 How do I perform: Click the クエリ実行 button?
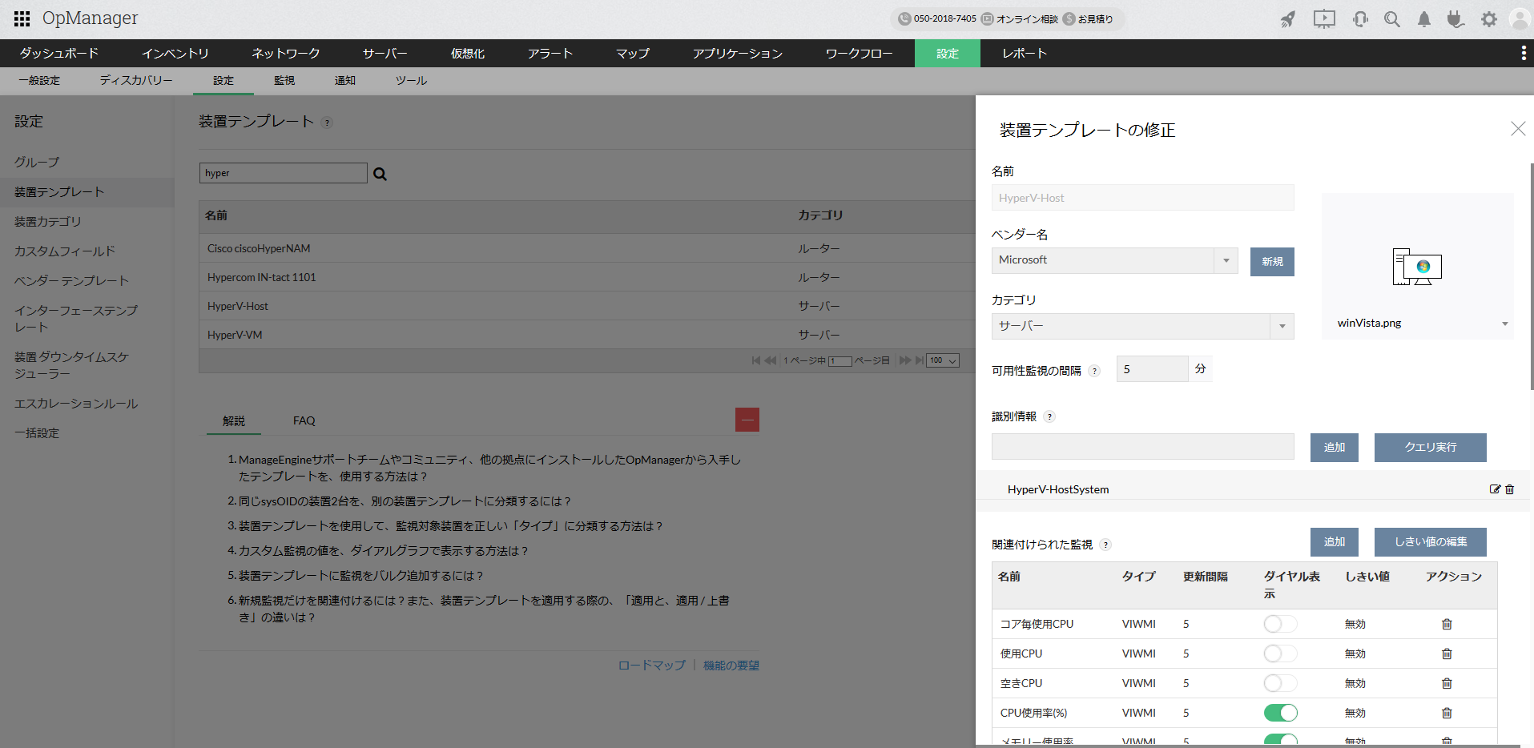(x=1430, y=448)
